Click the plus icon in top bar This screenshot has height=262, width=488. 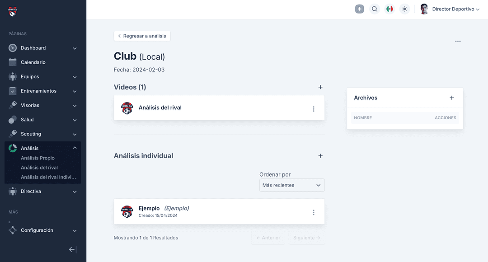click(360, 9)
